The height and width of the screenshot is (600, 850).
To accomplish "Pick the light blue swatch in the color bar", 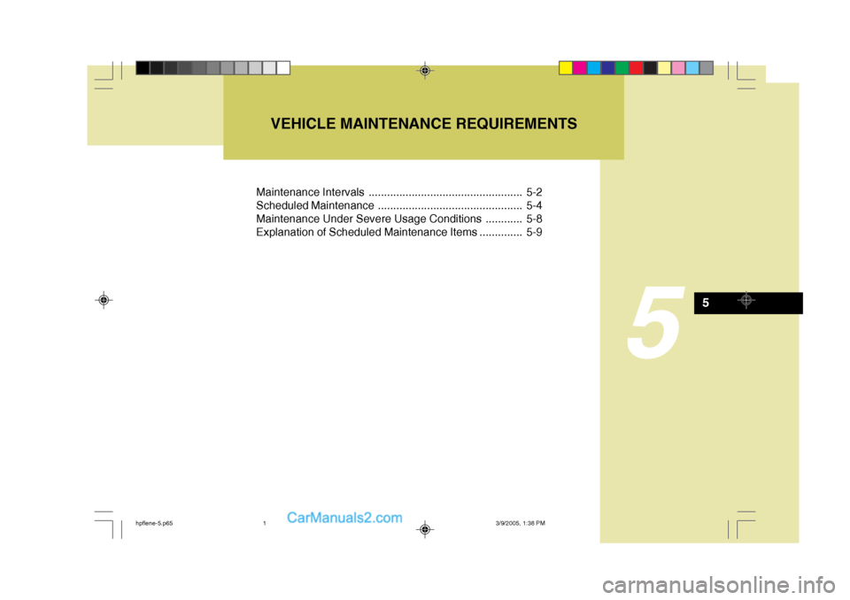I will 692,68.
